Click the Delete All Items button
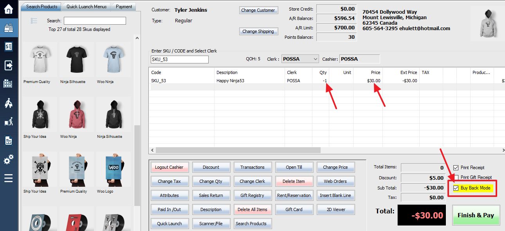The image size is (505, 231). [x=252, y=209]
